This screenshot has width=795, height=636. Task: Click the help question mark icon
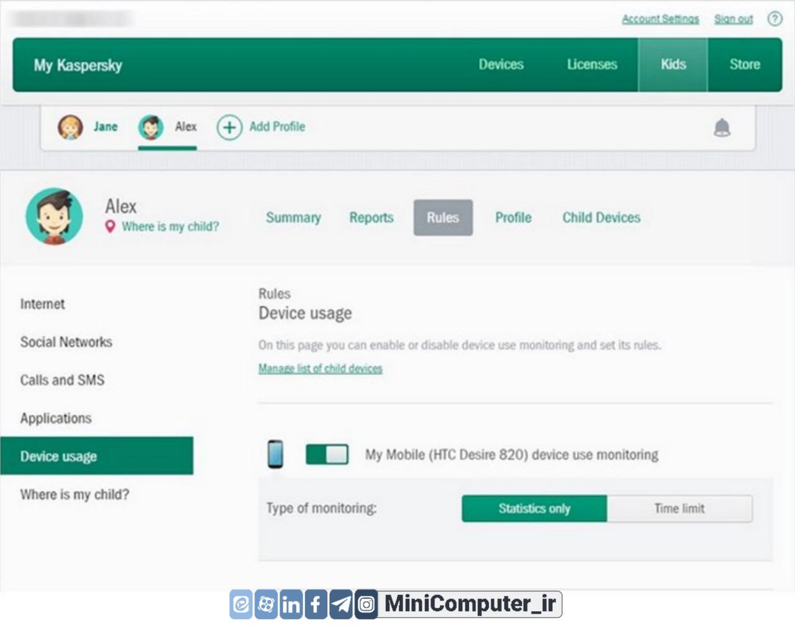(x=775, y=19)
